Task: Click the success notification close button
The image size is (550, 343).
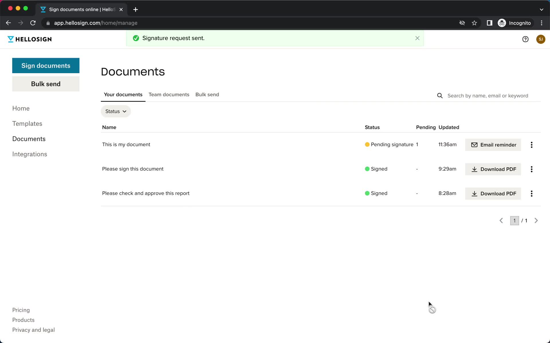Action: click(x=417, y=38)
